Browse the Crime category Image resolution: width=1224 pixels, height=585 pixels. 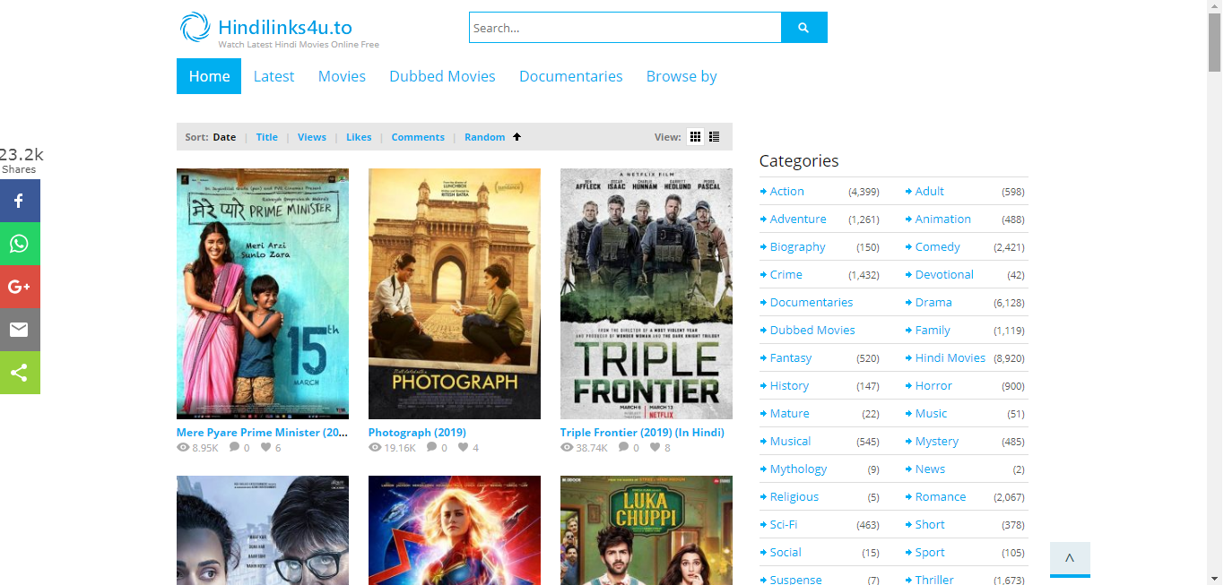point(786,274)
